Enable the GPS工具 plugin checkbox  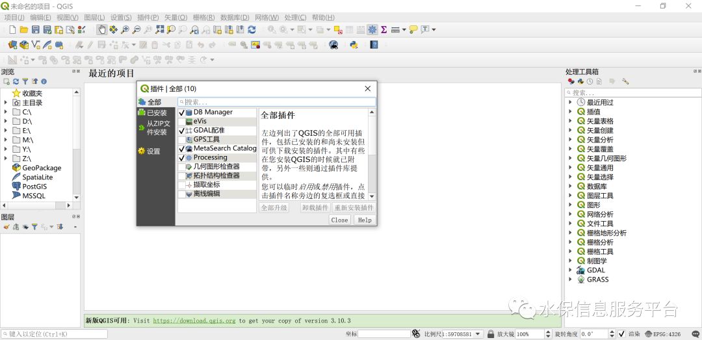coord(181,139)
